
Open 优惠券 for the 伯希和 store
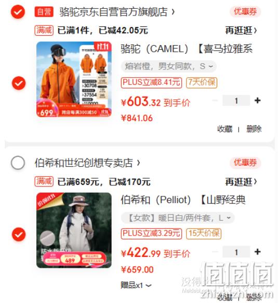245,163
